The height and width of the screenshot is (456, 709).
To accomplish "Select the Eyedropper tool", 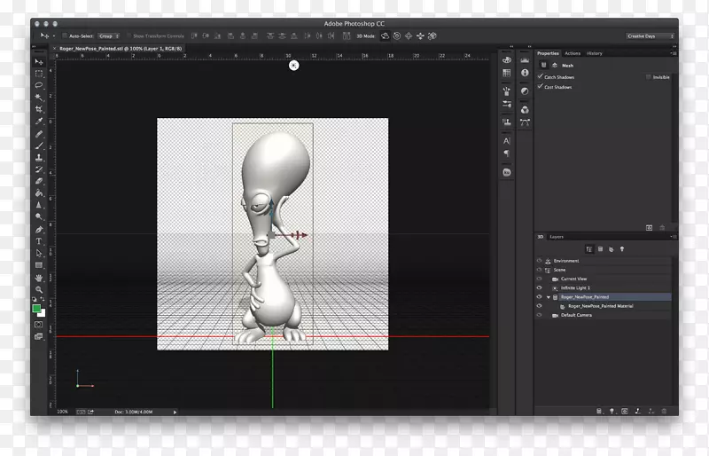I will [39, 122].
